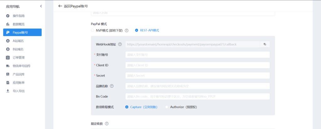This screenshot has height=129, width=321.
Task: Click help icon next to WebHook地址
Action: tap(120, 44)
